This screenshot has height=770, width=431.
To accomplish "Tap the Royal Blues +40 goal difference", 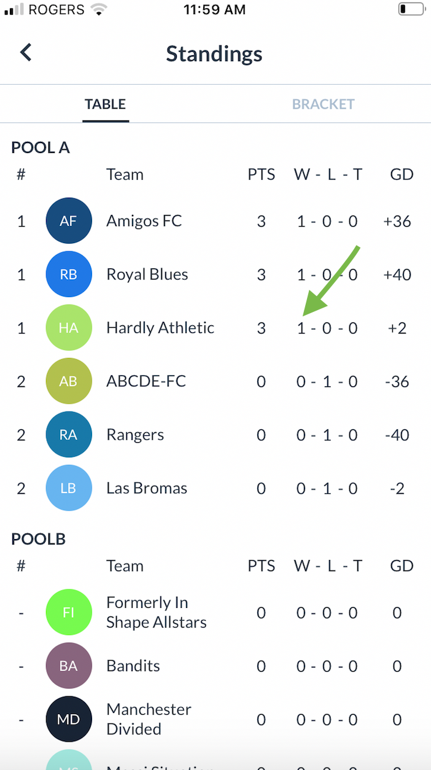I will 397,274.
